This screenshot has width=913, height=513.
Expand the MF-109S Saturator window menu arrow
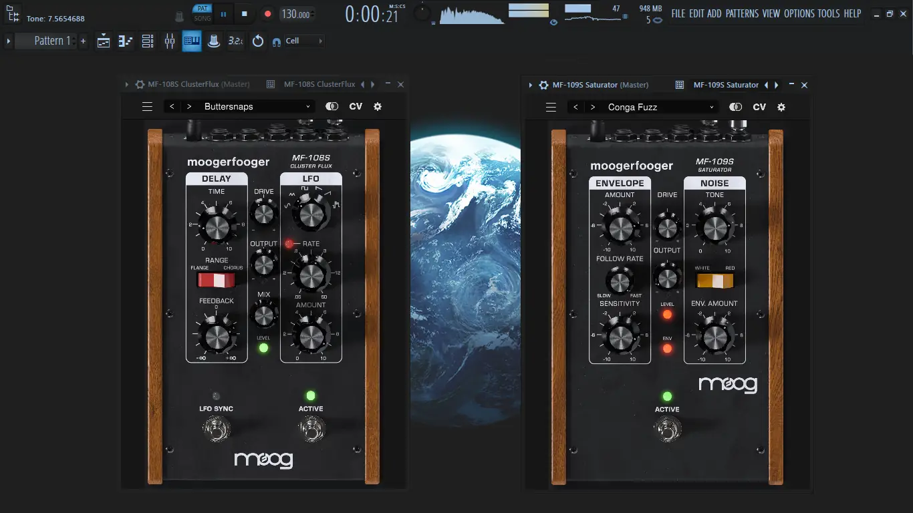point(531,85)
